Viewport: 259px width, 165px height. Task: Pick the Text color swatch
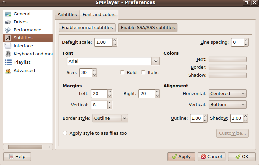[x=228, y=59]
